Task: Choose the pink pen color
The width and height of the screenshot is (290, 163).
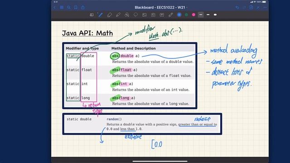Action: [x=193, y=15]
